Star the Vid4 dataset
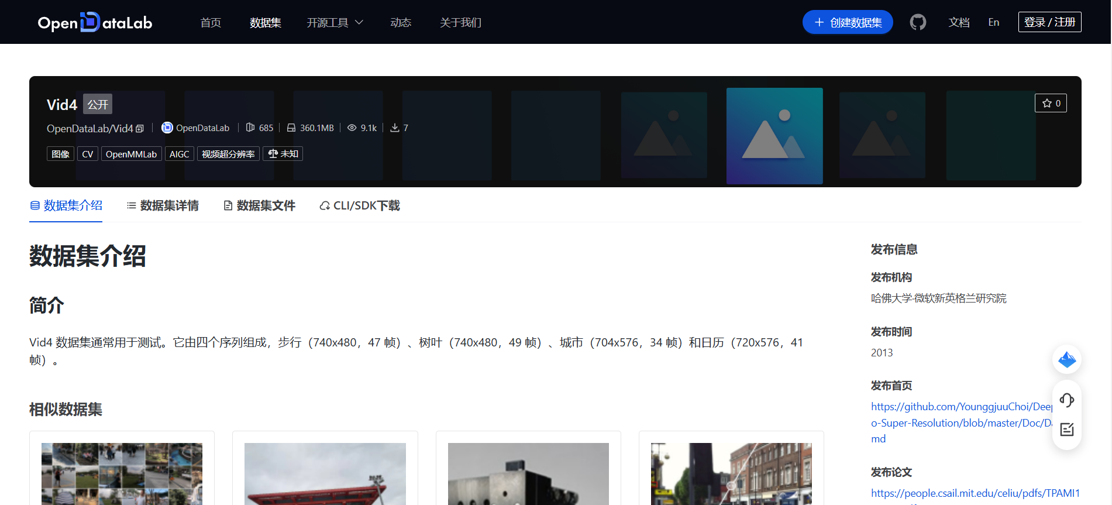 (1051, 103)
